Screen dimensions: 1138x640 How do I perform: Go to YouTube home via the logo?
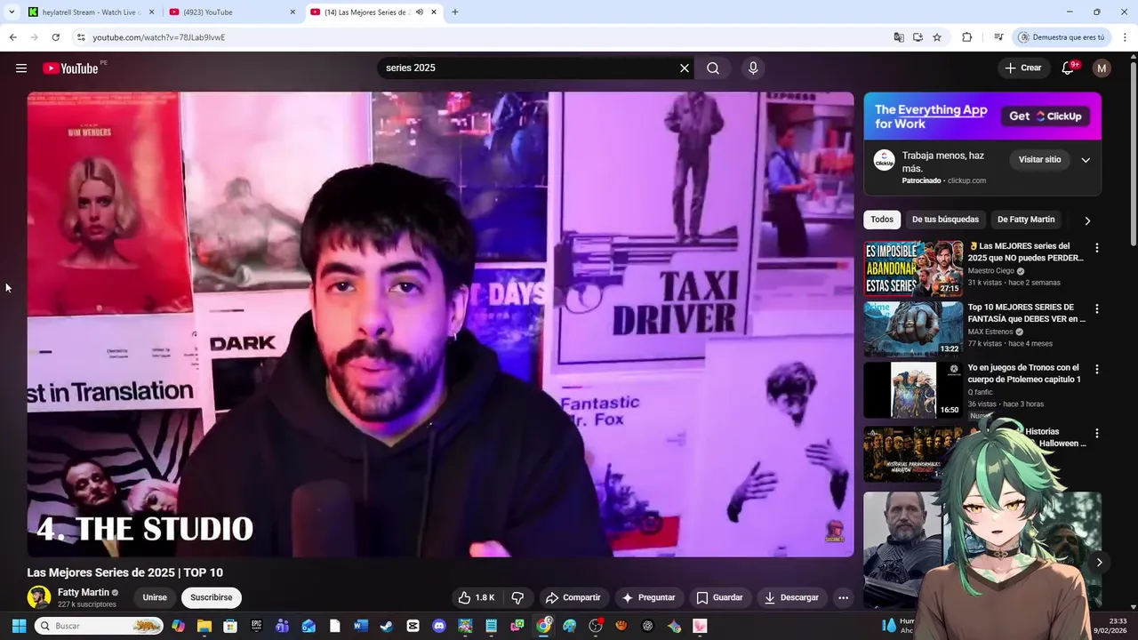point(70,68)
